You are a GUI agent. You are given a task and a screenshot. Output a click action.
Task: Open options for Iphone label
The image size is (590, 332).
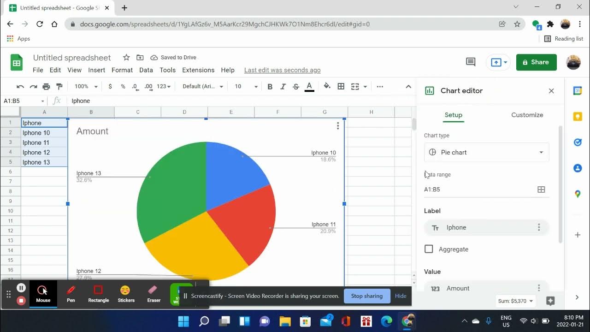(x=538, y=227)
